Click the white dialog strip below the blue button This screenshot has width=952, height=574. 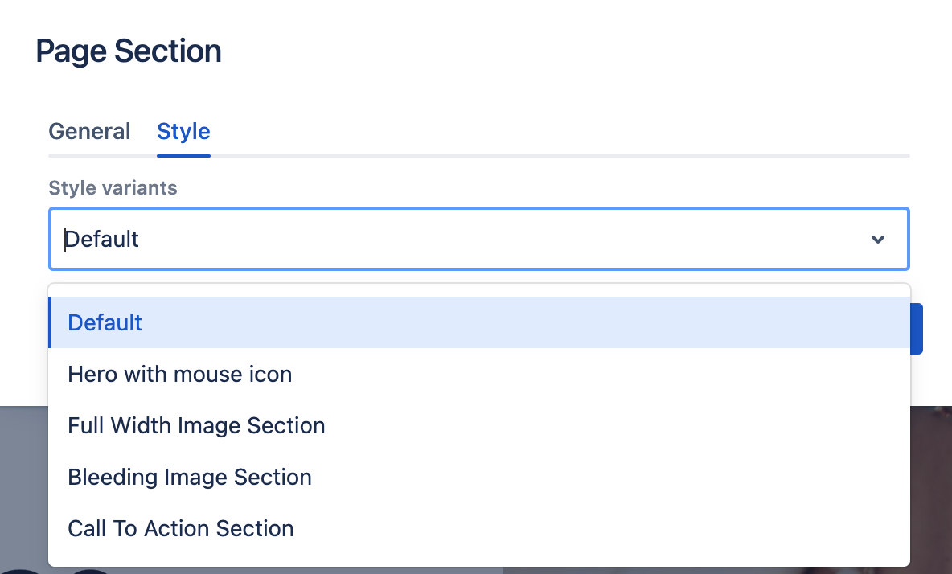931,379
